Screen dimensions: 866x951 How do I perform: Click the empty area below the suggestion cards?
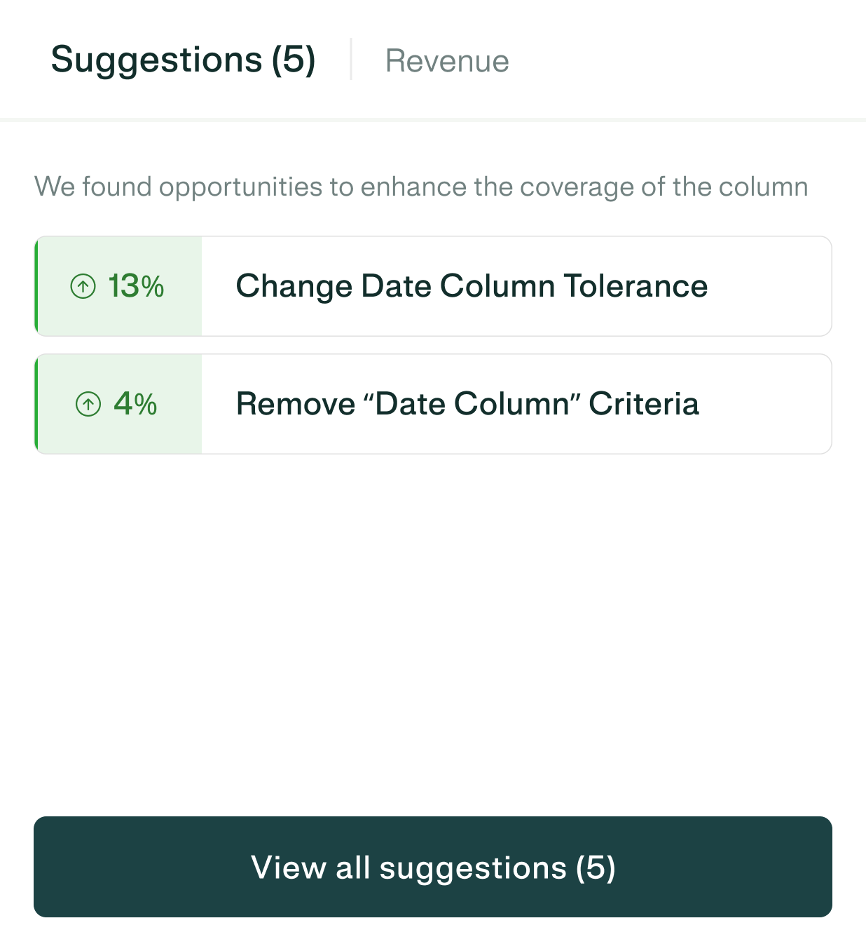(433, 631)
